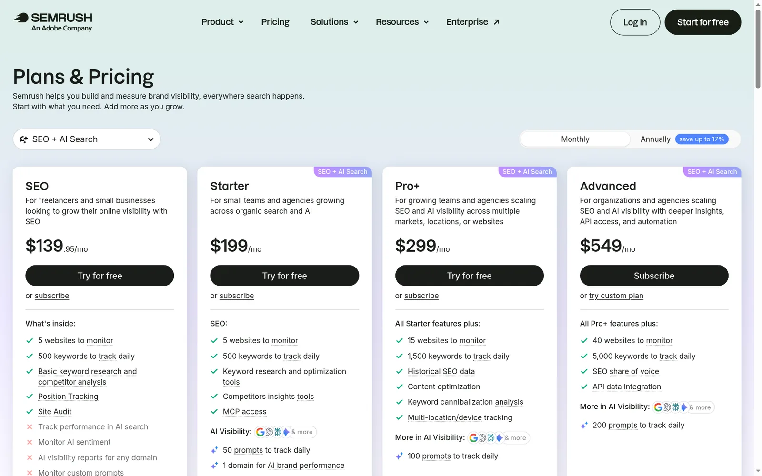Click checkmark beside 15 websites to monitor
Screen dimensions: 762x476
[x=399, y=341]
